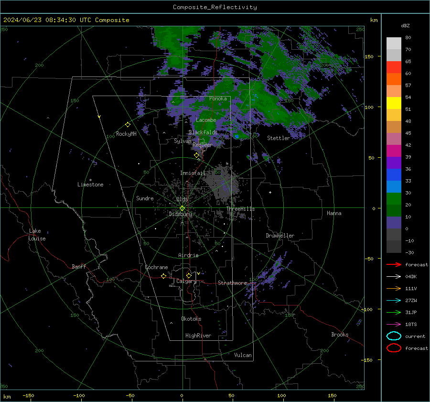430x402 pixels.
Task: Select the bright yellow 51-54 dBZ swatch
Action: click(x=394, y=103)
